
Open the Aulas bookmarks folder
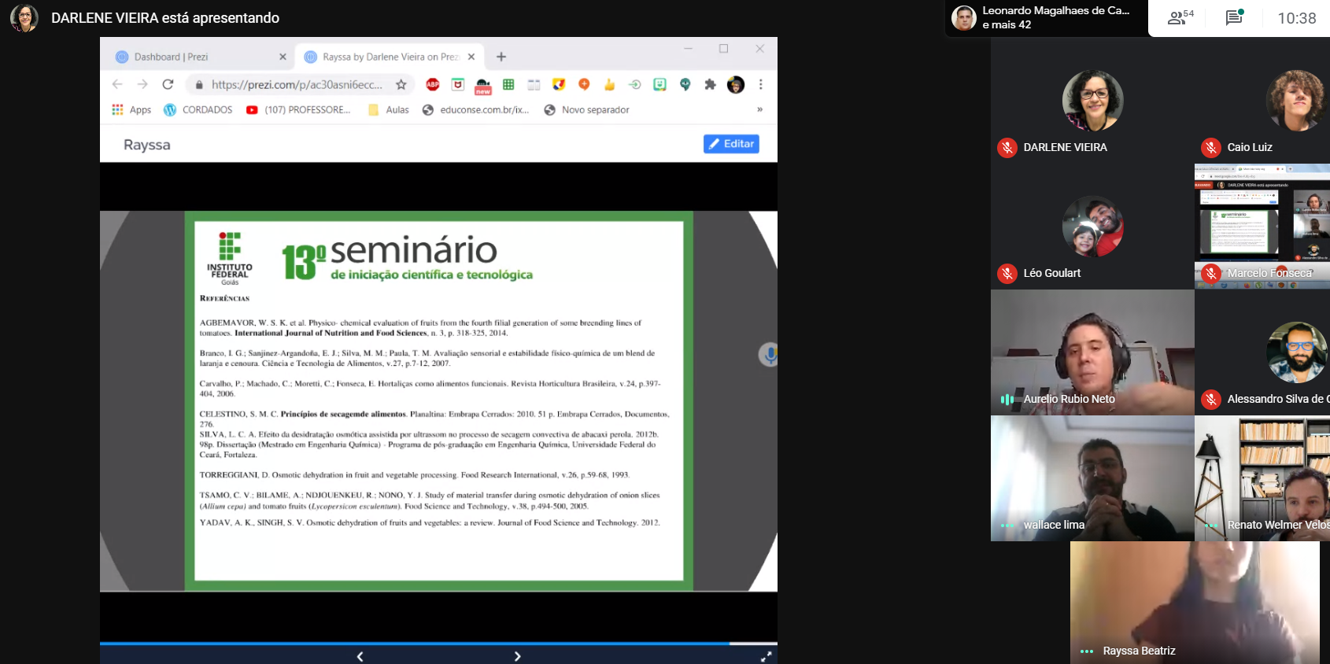389,109
